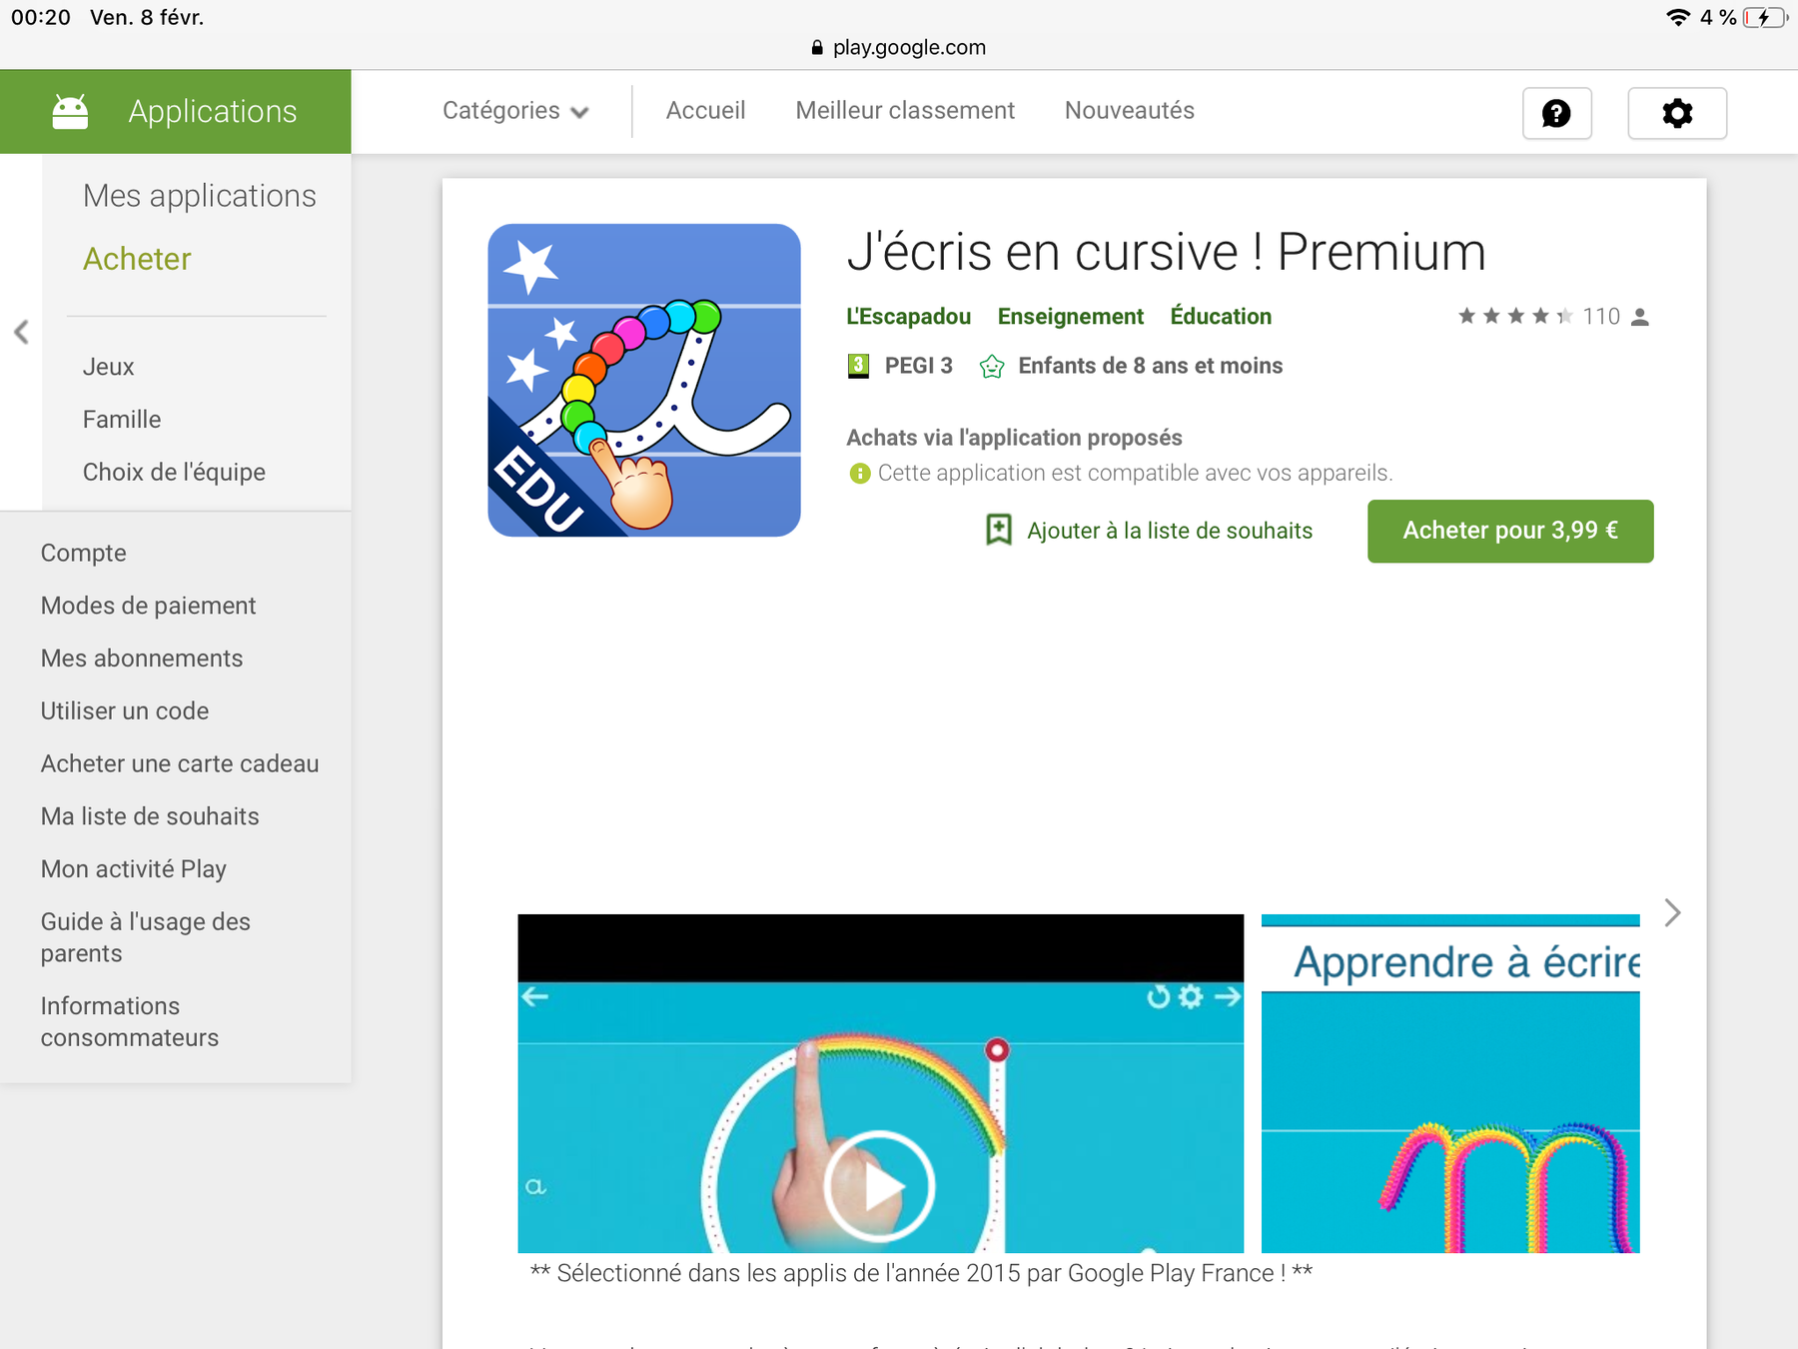
Task: Open the Jeux category
Action: point(109,367)
